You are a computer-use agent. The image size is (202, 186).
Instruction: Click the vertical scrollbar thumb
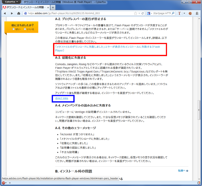(199, 110)
